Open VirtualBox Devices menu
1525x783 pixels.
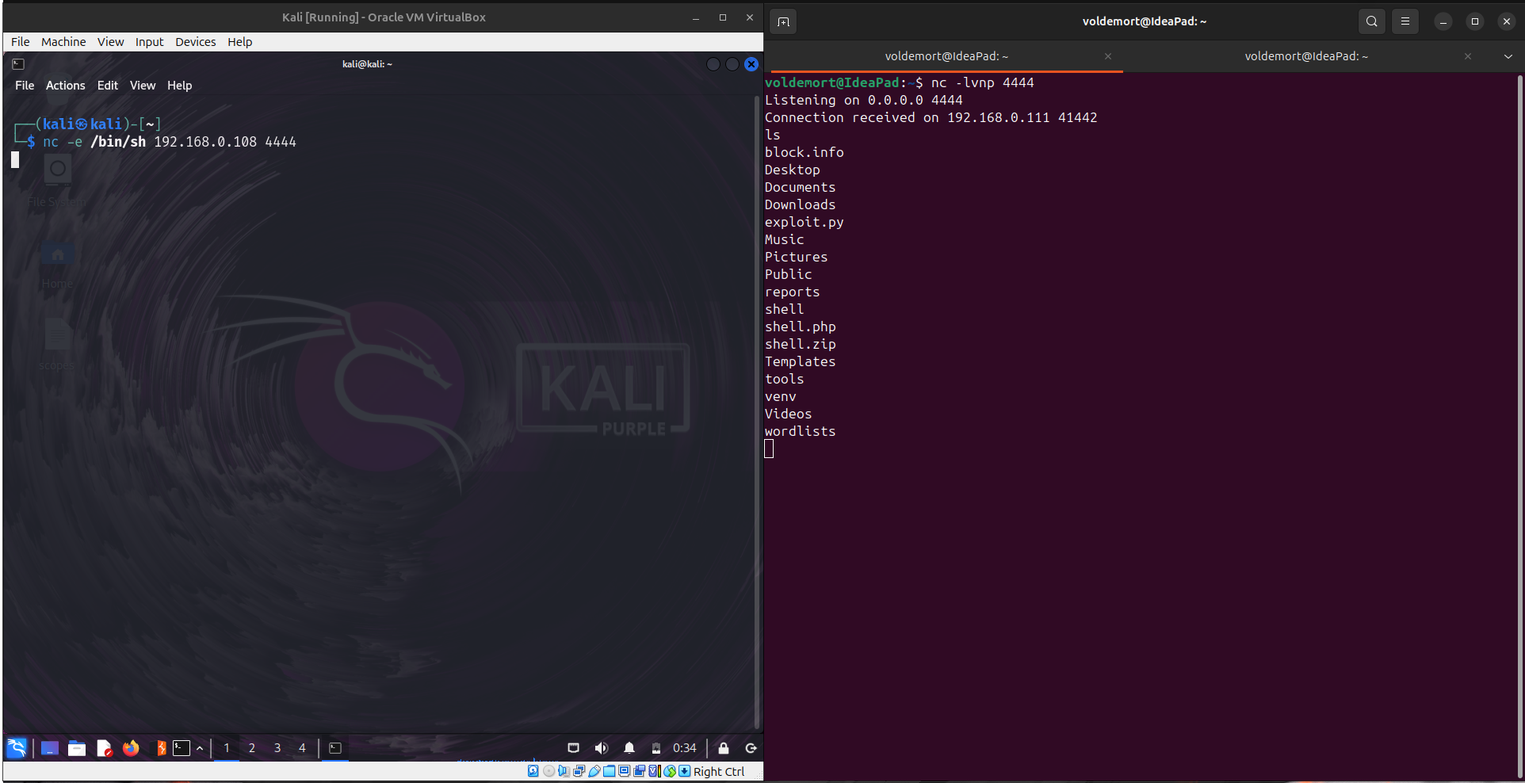[x=195, y=42]
